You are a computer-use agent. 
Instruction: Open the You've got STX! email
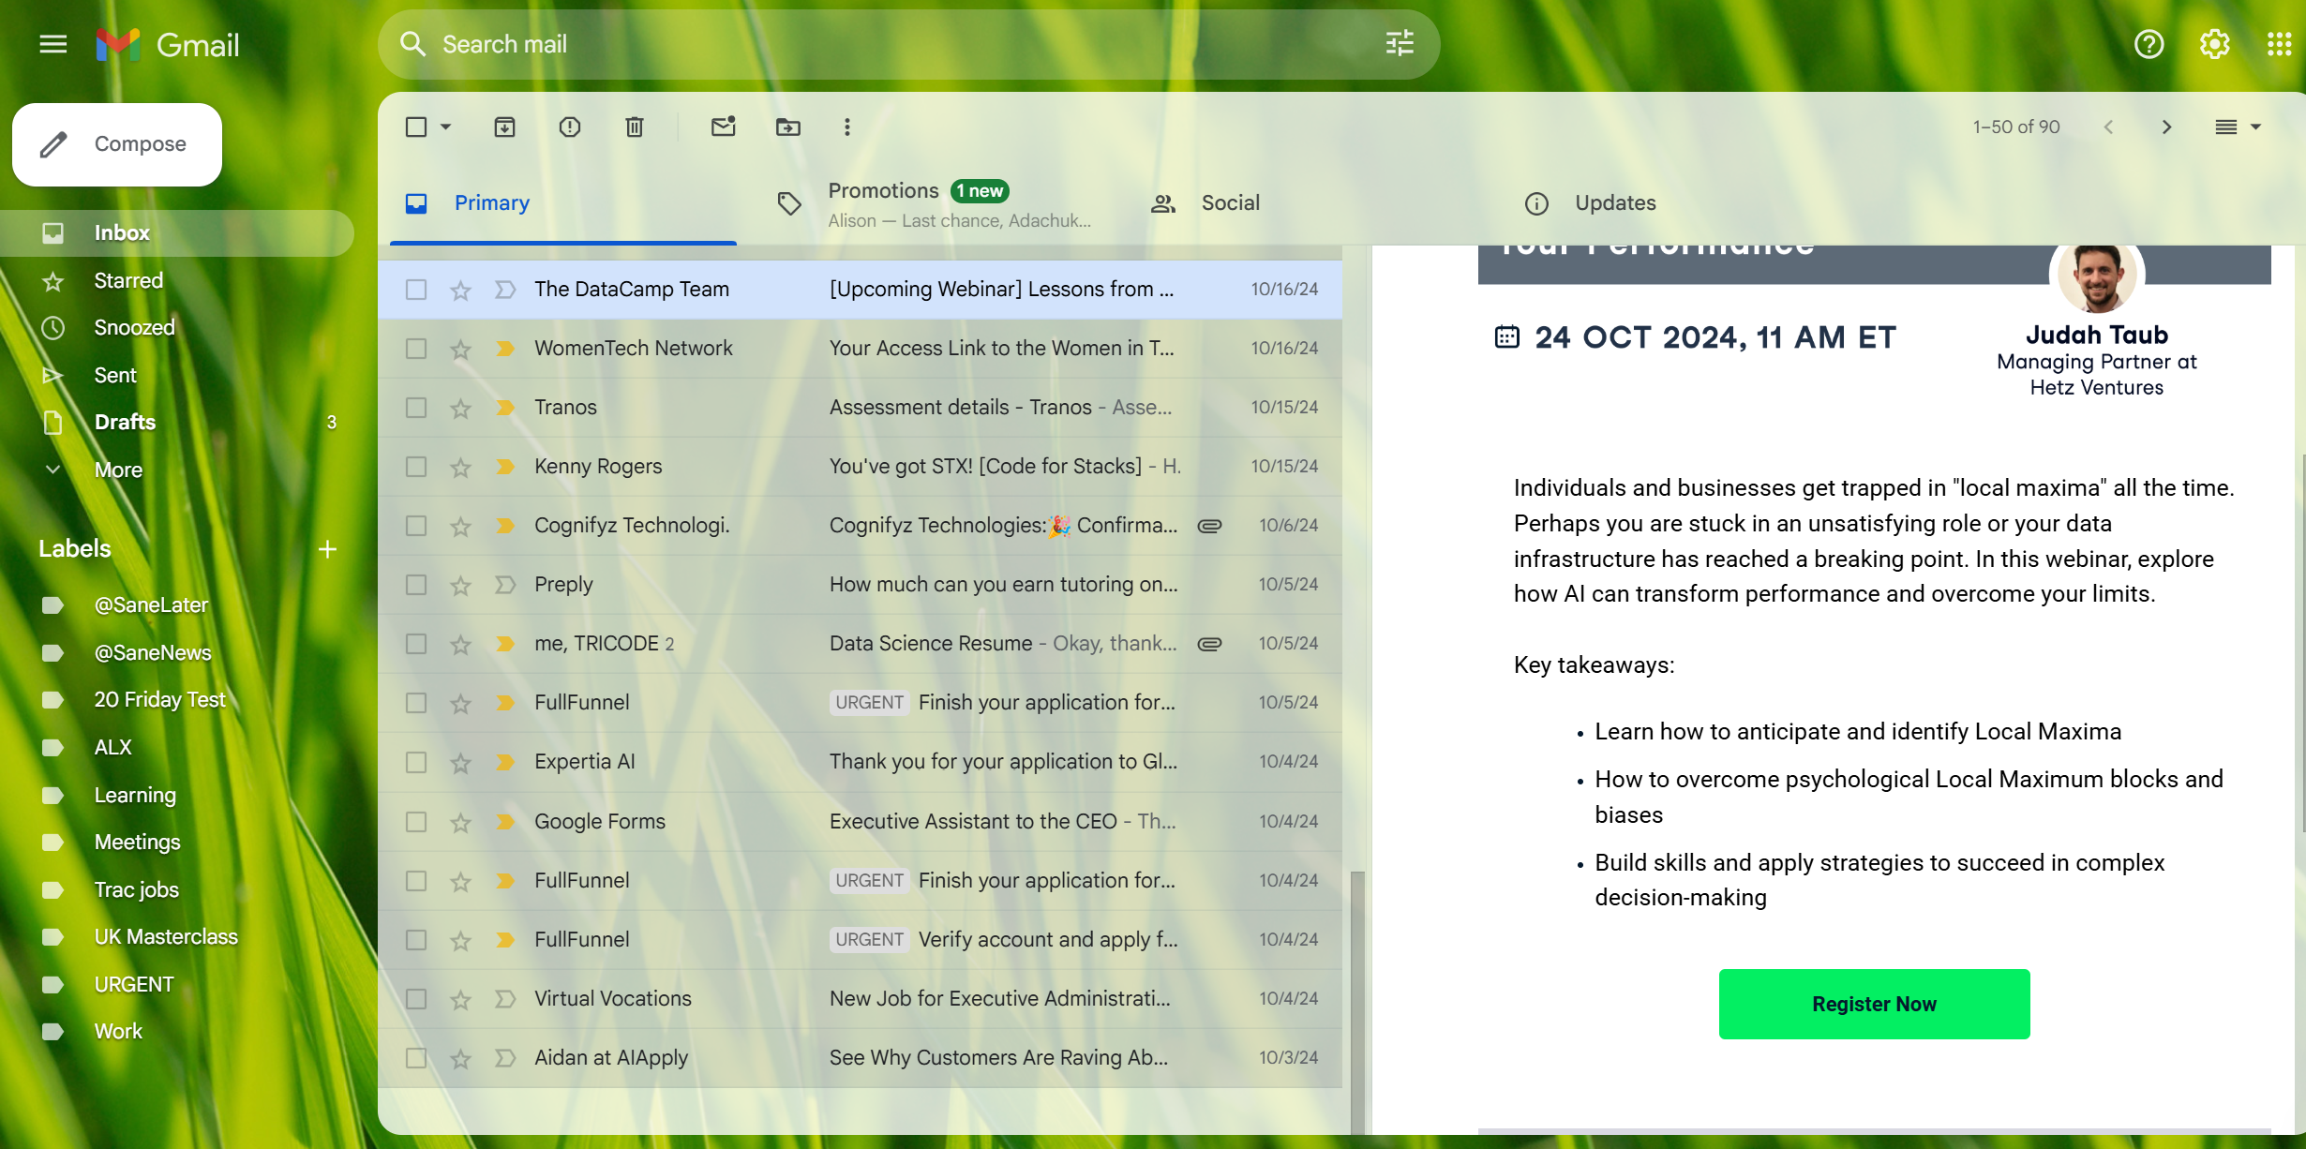[861, 467]
